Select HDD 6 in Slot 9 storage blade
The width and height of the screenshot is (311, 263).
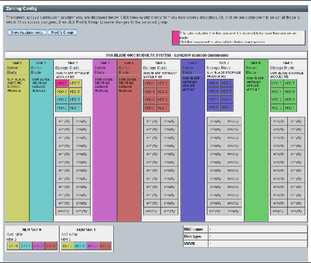pyautogui.click(x=276, y=83)
